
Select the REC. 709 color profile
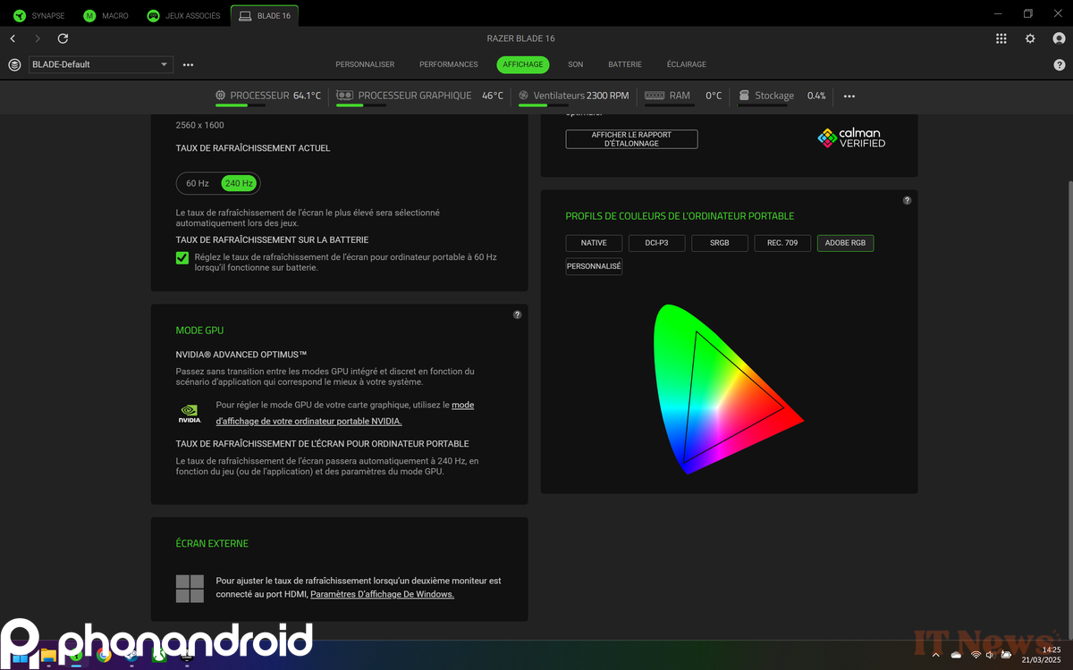point(782,243)
